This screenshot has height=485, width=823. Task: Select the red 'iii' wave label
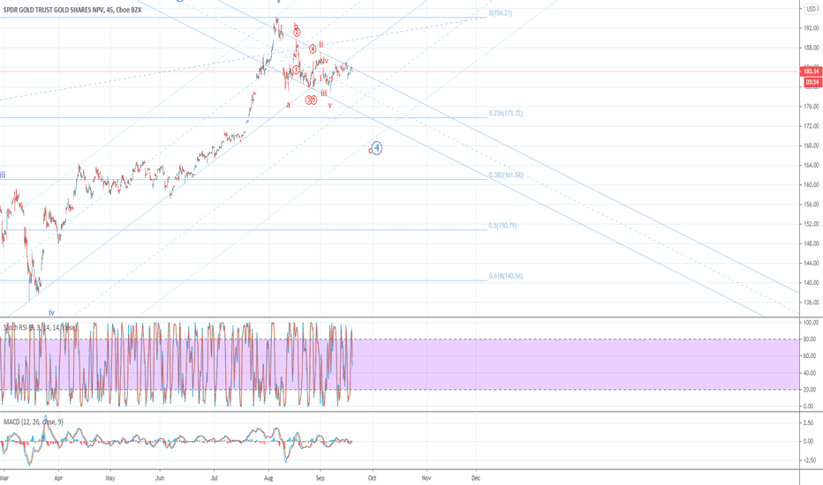tap(324, 93)
